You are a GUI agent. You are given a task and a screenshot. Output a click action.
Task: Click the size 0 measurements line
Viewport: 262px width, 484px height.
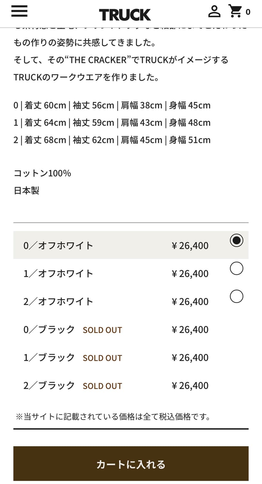tap(112, 106)
